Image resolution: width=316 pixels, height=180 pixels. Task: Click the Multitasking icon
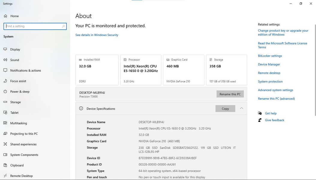5,123
